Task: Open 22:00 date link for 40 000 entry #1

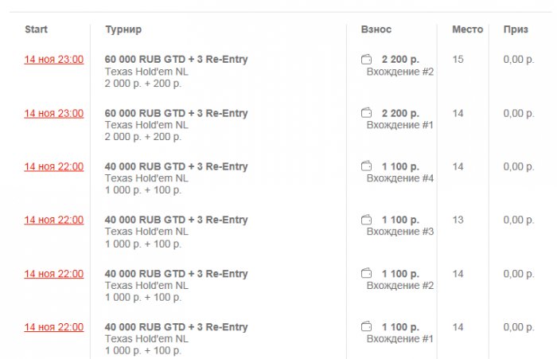Action: point(53,327)
